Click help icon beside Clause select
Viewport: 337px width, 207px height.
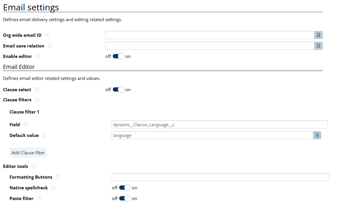click(x=37, y=89)
